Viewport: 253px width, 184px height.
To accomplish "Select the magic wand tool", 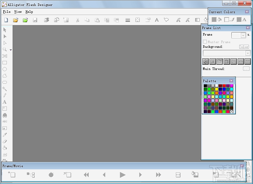I will 5,89.
